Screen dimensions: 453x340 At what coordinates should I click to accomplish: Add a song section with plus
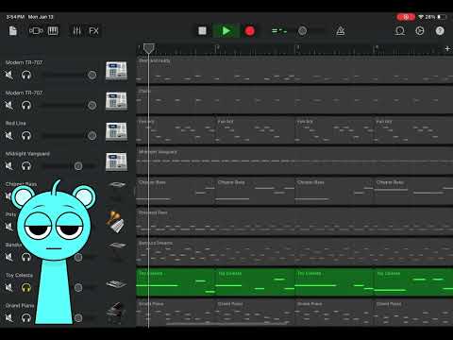[x=447, y=49]
